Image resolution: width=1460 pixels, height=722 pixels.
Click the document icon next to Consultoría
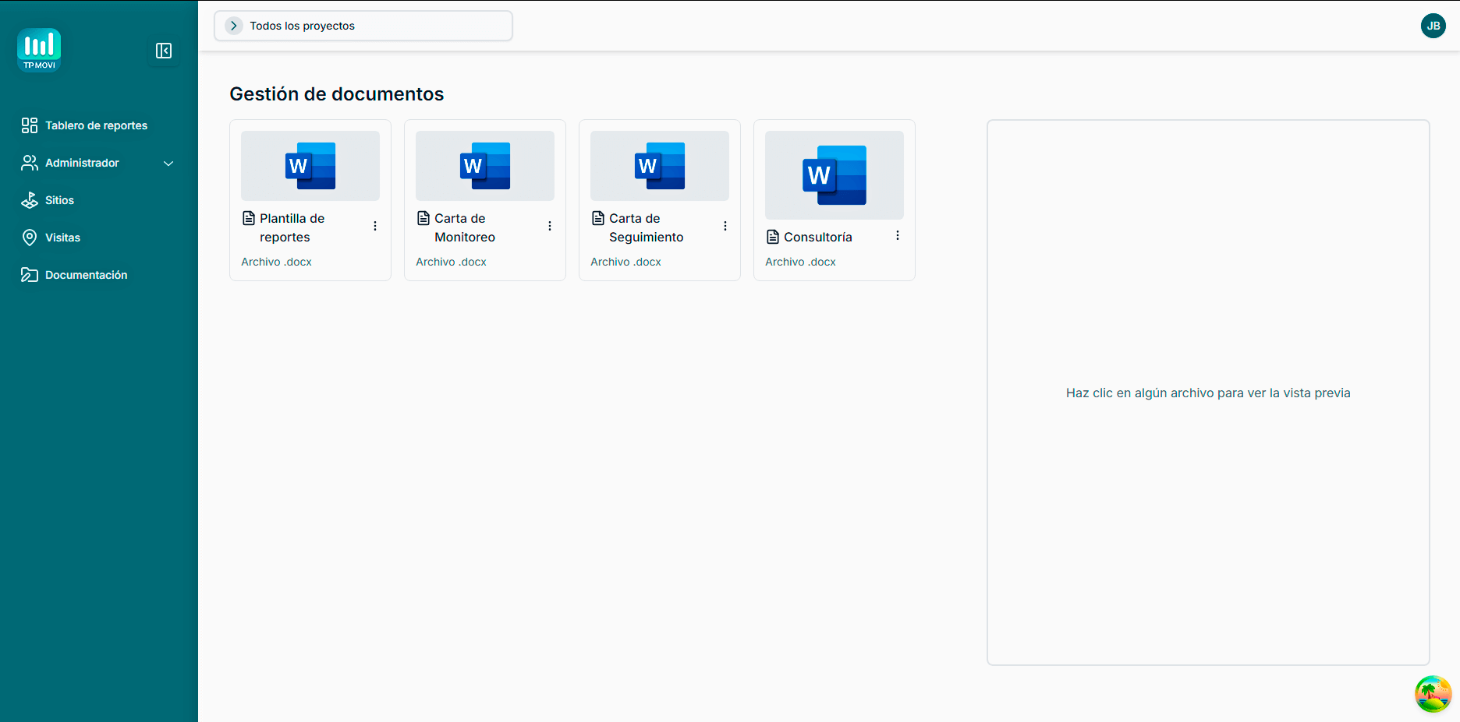click(x=773, y=236)
